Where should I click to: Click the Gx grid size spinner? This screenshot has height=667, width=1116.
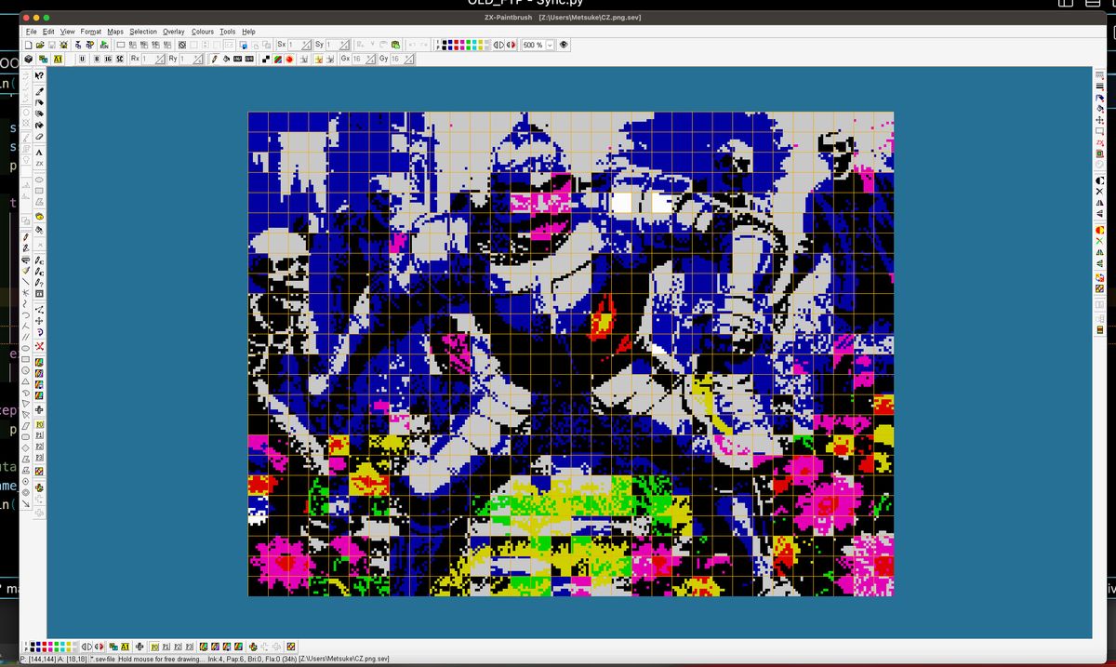point(370,59)
